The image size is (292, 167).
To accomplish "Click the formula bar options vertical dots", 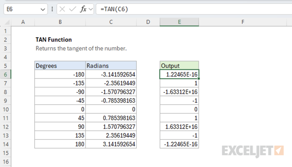I will 52,9.
